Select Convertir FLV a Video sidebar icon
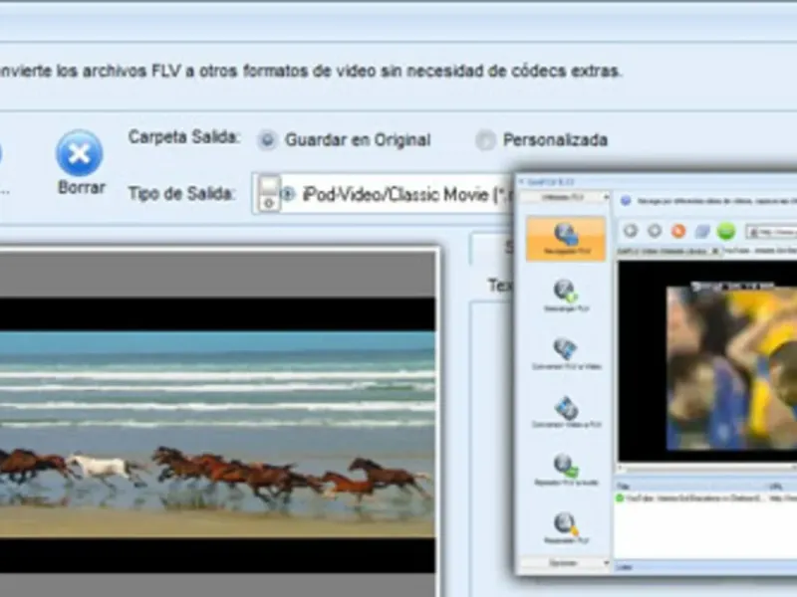The image size is (797, 597). click(x=566, y=354)
